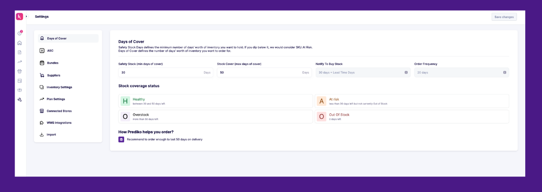Click the 'Stock coverage status' heading

(139, 86)
